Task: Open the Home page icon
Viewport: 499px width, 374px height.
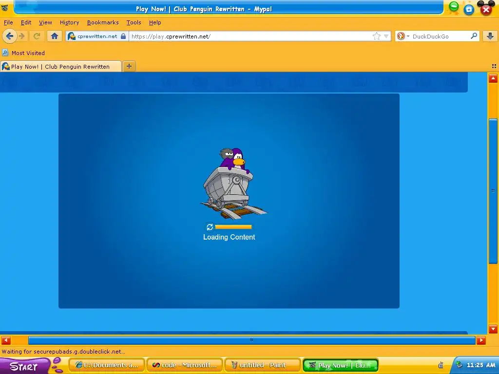Action: (55, 36)
